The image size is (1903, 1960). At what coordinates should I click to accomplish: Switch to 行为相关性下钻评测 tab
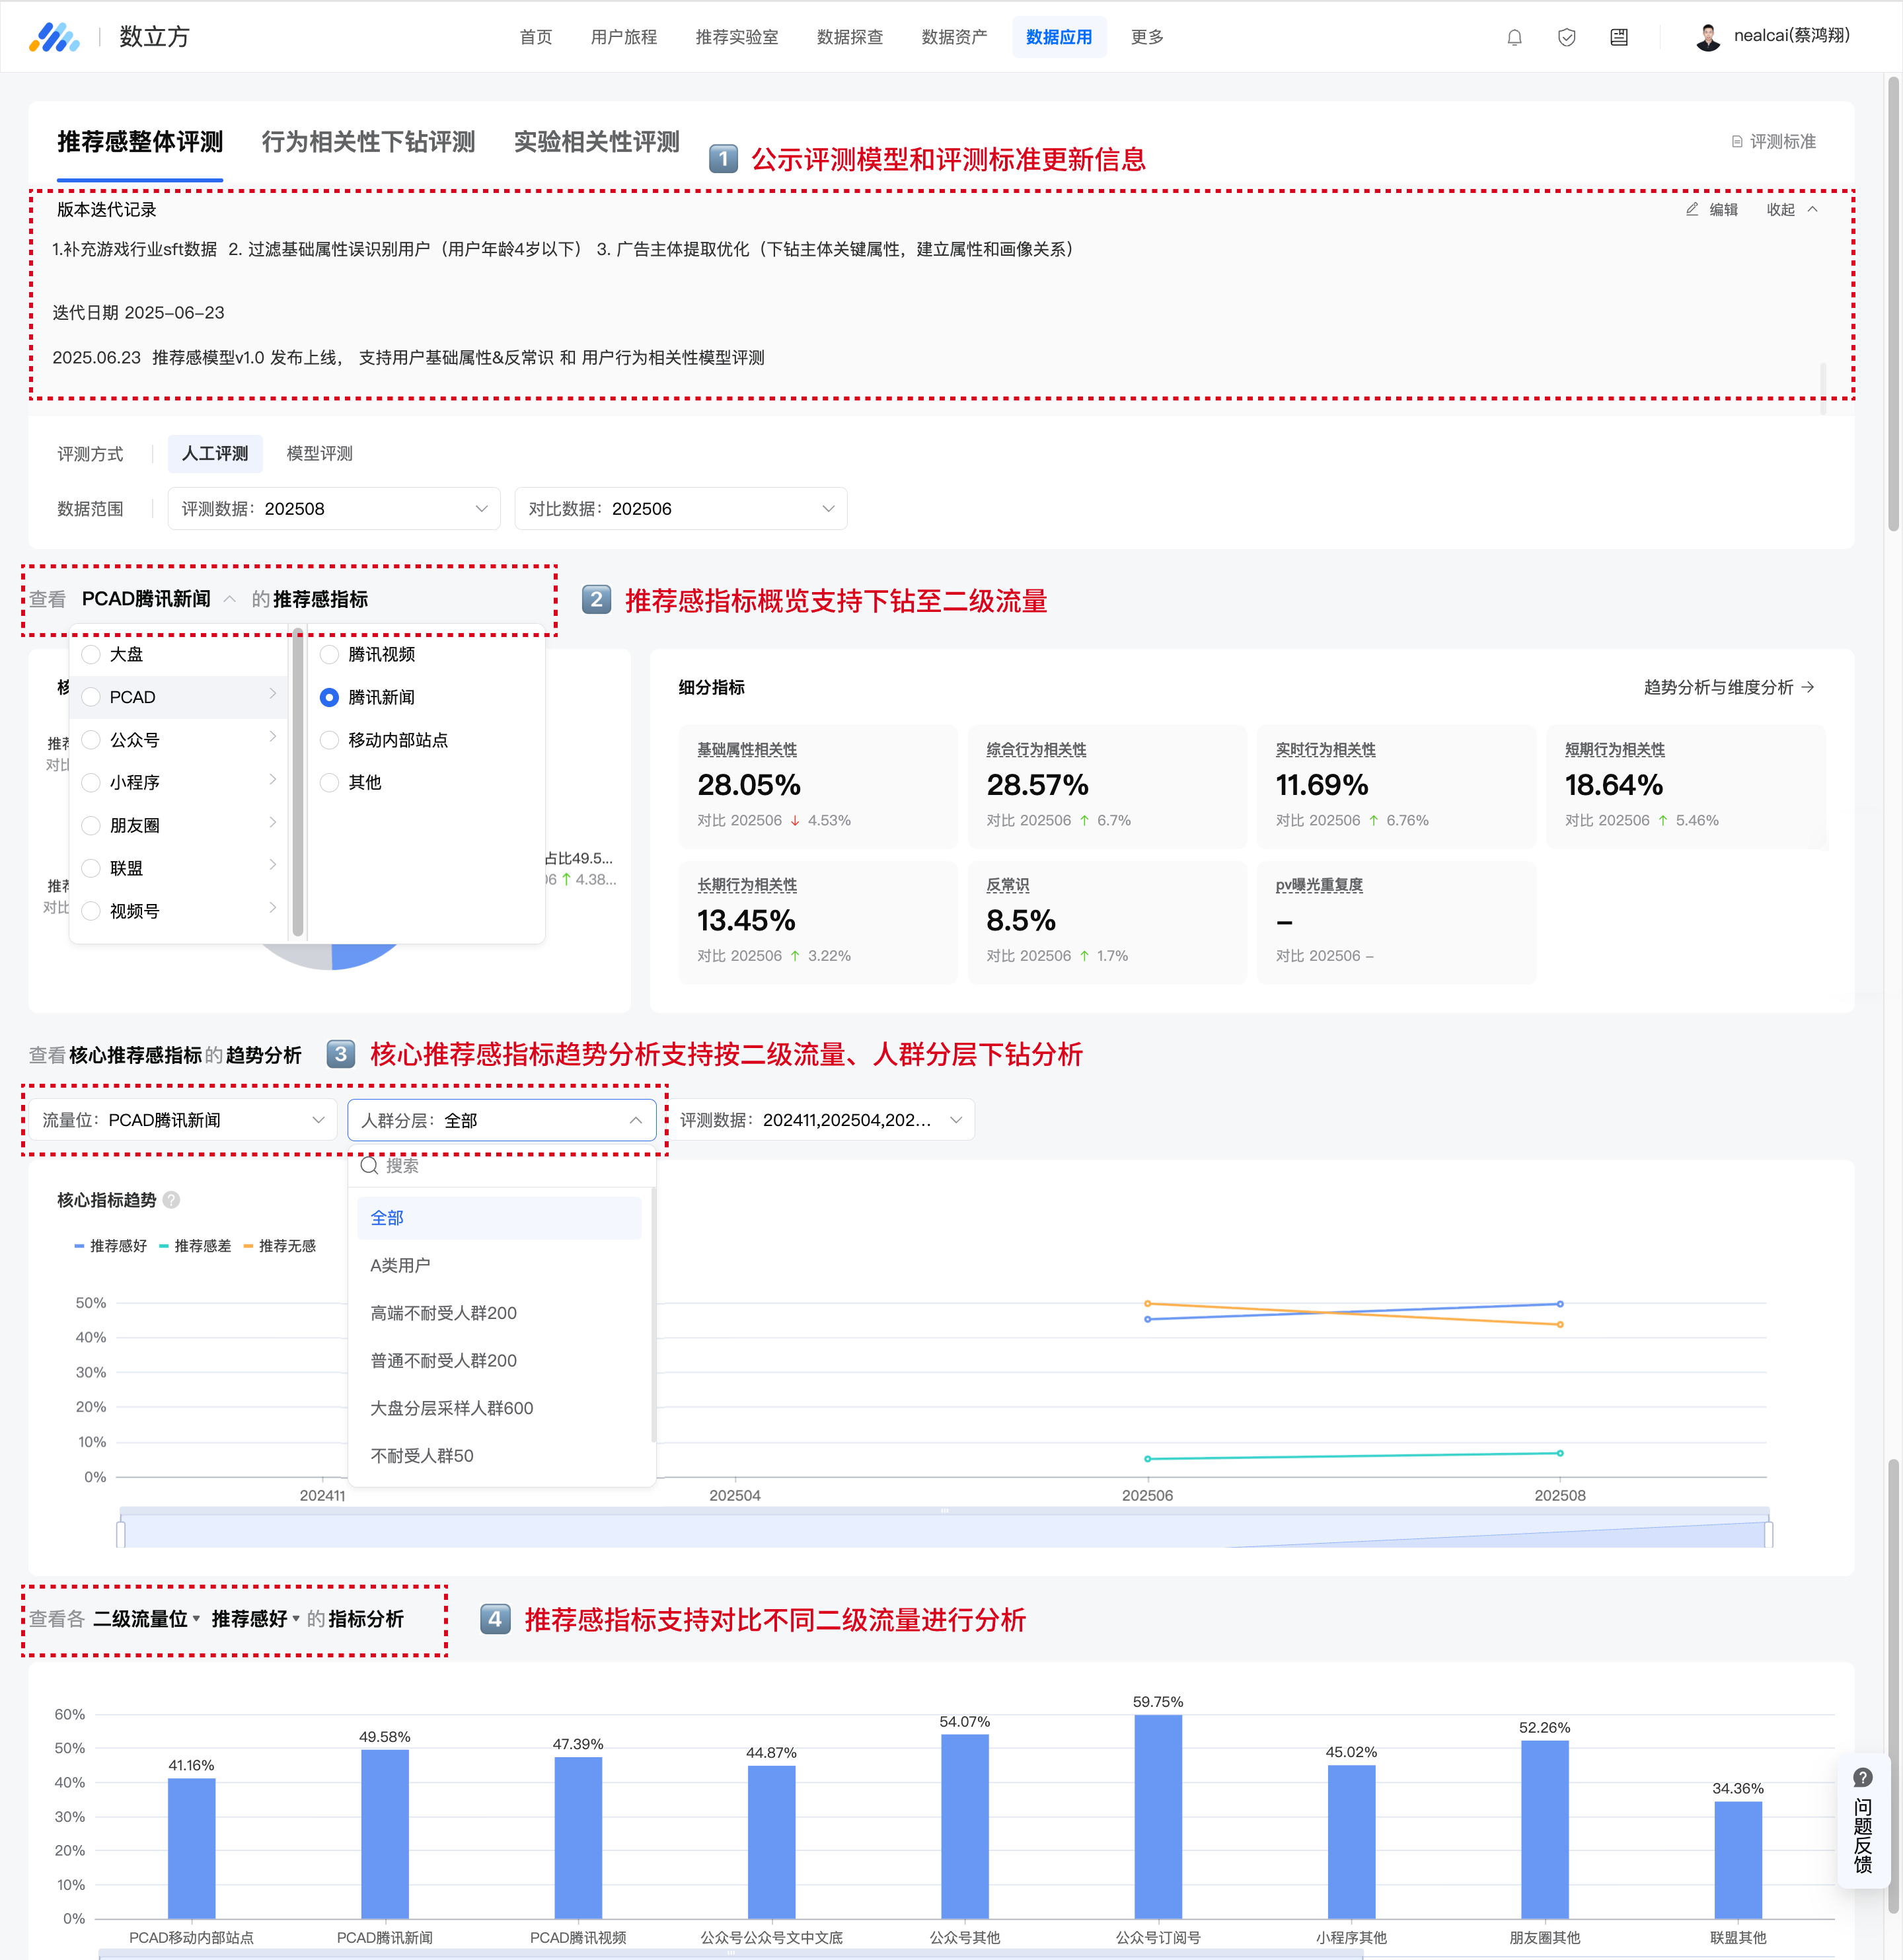pyautogui.click(x=368, y=142)
